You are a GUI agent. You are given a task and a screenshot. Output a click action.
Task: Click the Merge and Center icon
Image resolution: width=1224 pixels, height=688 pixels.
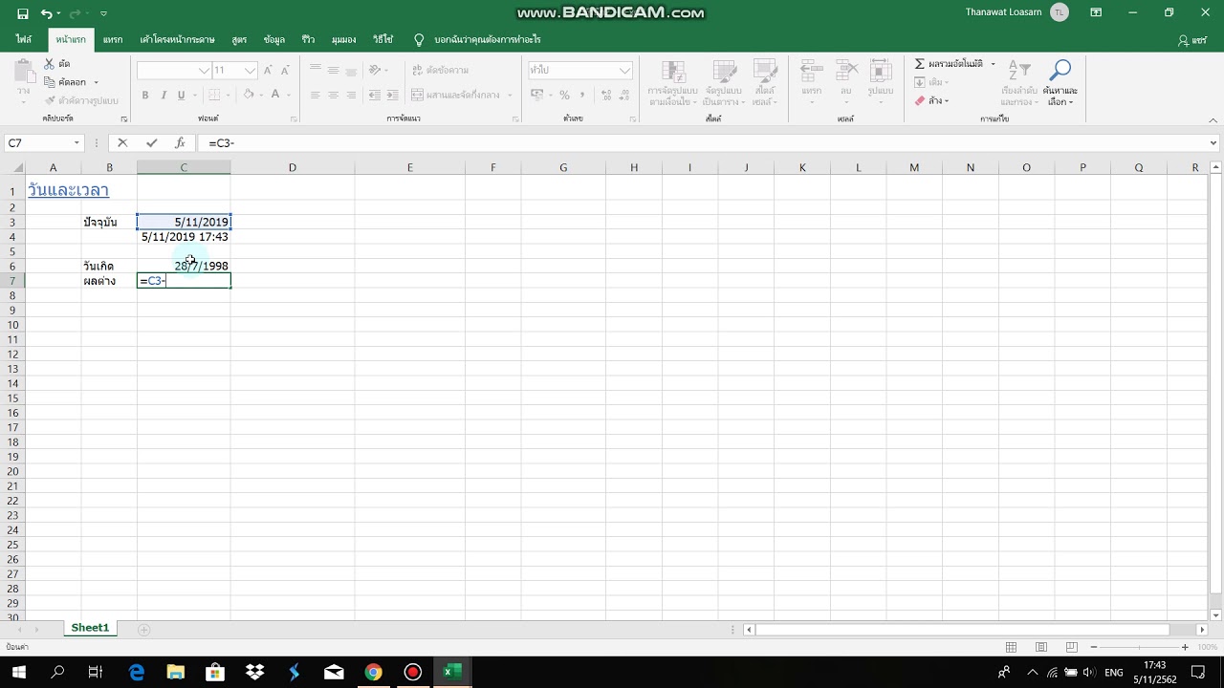pyautogui.click(x=418, y=95)
